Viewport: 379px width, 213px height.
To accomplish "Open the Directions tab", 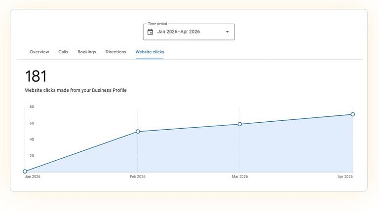I will point(116,52).
